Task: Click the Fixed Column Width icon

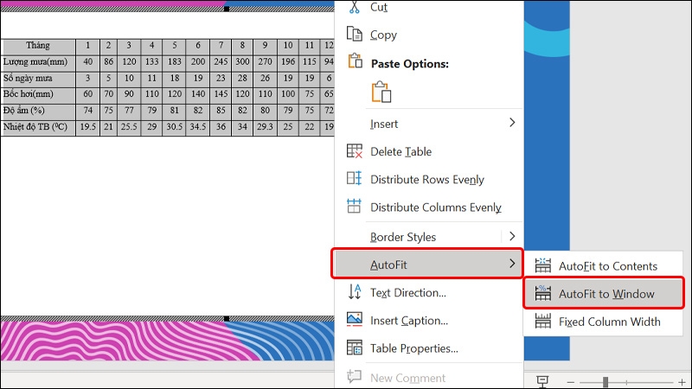Action: [543, 321]
